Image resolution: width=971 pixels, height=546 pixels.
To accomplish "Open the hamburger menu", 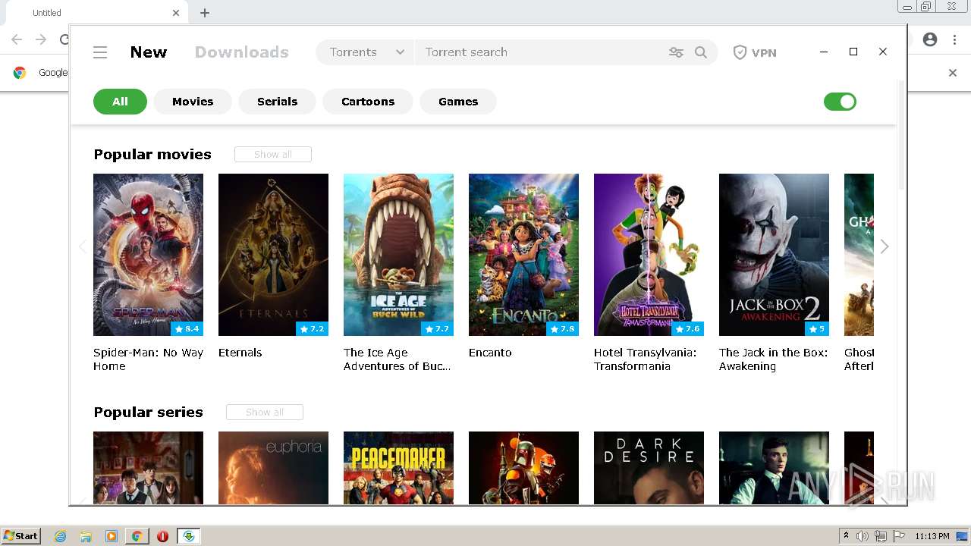I will point(100,52).
